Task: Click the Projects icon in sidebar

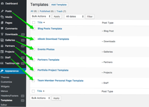Action: (2, 52)
